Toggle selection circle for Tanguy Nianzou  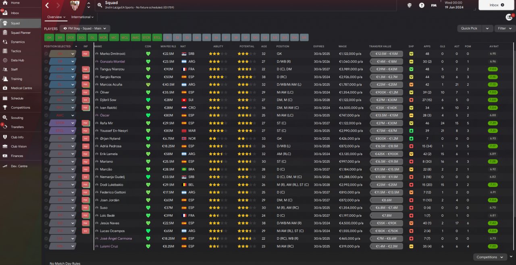(x=46, y=69)
